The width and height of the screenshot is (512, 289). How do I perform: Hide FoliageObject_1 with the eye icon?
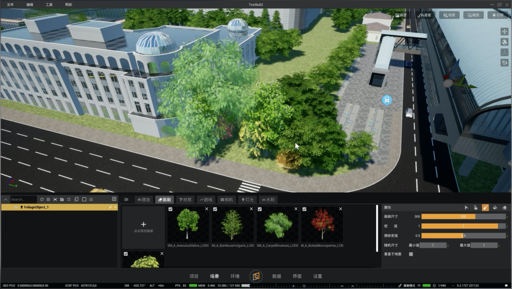point(16,207)
